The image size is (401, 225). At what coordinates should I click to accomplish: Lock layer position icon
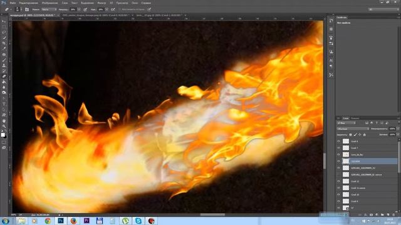pos(360,135)
